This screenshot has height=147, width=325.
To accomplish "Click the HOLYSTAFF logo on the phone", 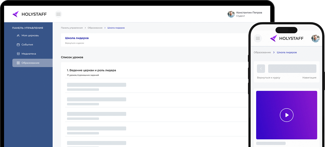I will pos(287,38).
